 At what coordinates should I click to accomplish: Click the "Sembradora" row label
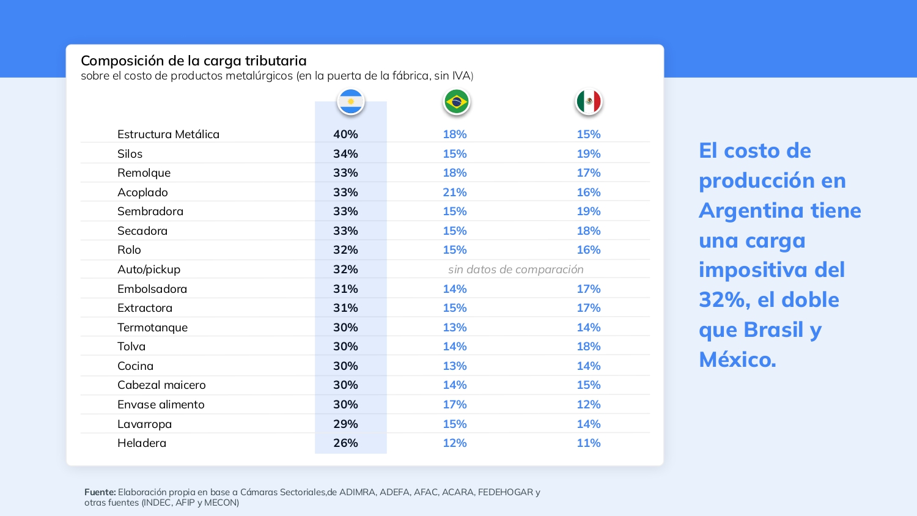(x=150, y=212)
